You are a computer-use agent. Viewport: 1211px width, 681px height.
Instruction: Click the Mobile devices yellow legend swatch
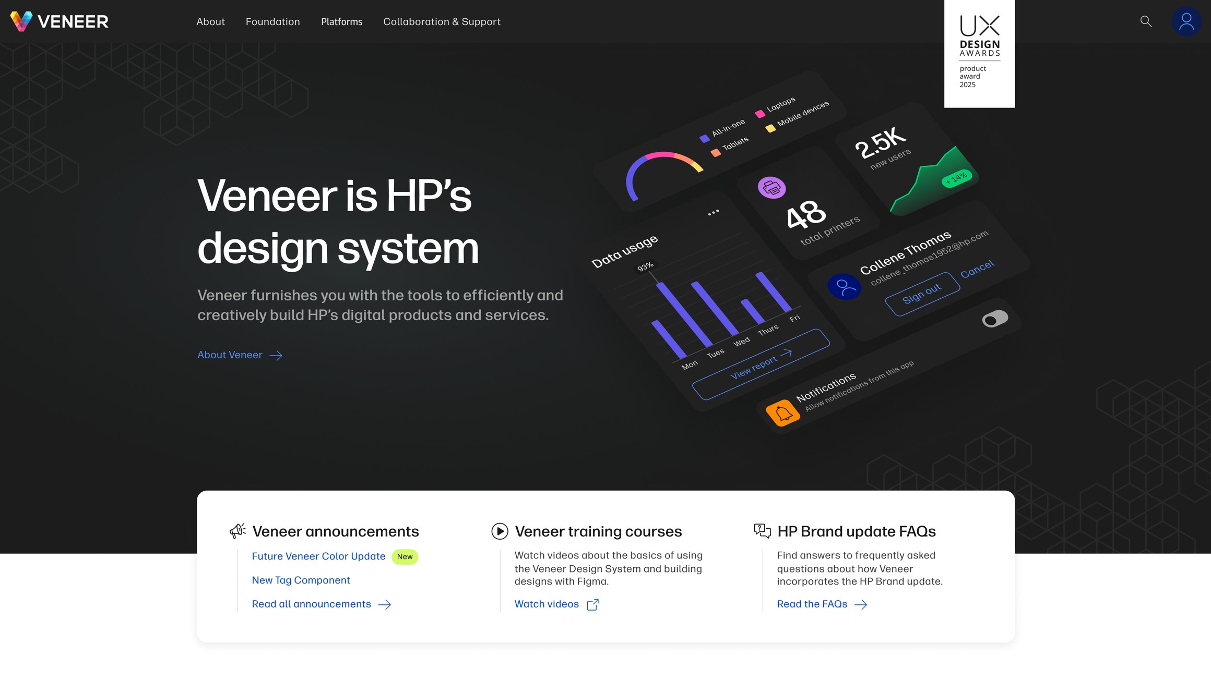pos(770,128)
